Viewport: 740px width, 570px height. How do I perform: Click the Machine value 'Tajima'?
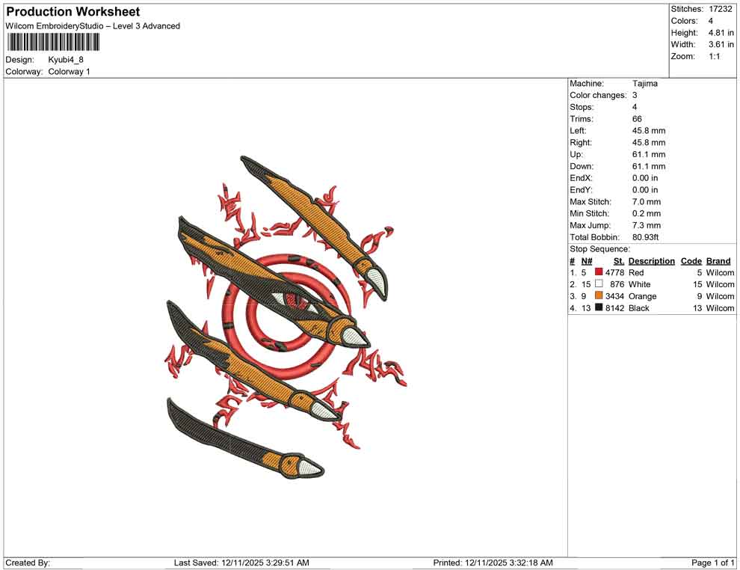click(x=644, y=83)
